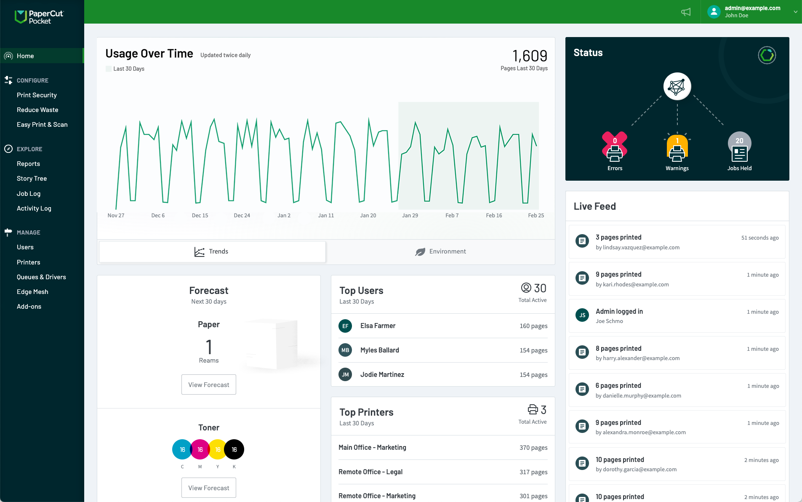Click the announcements megaphone icon
Screen dimensions: 802x502
[x=686, y=12]
